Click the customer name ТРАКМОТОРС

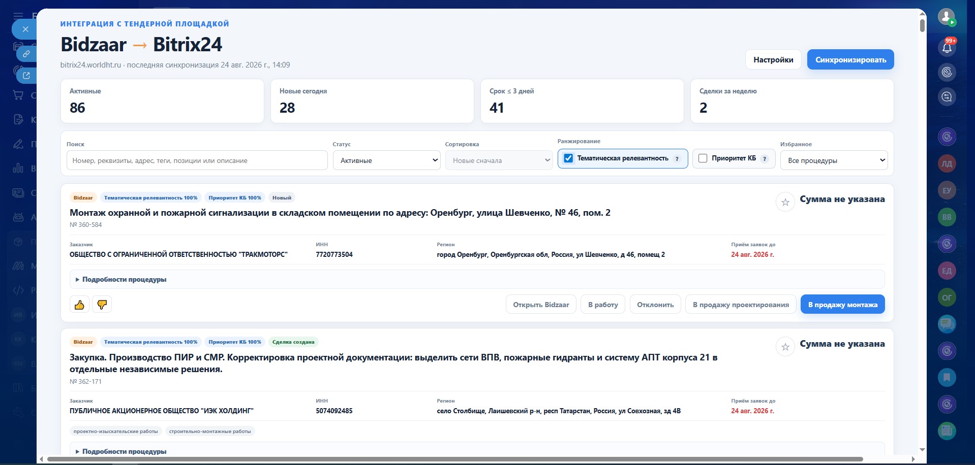coord(178,255)
